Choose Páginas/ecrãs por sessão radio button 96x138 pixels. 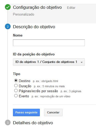pos(16,91)
